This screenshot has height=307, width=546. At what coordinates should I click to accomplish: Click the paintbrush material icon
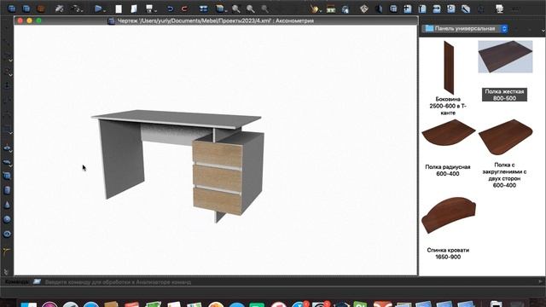(315, 9)
